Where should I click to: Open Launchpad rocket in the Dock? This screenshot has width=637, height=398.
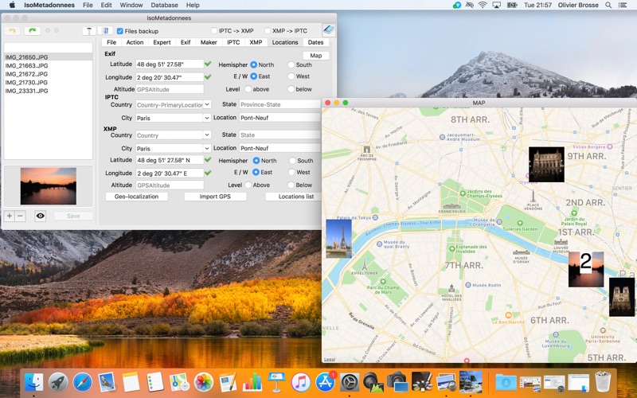(x=58, y=382)
